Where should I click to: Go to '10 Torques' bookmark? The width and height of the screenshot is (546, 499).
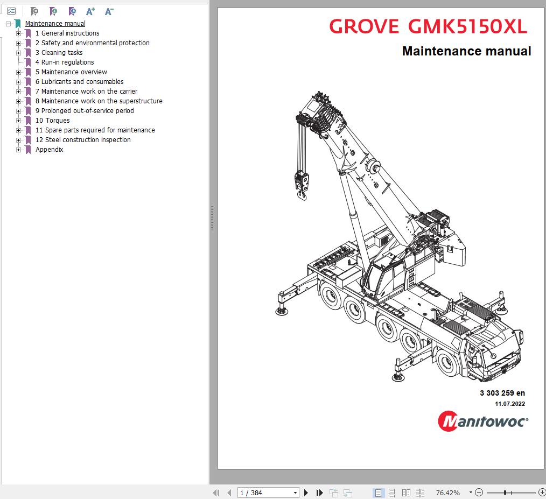point(52,121)
